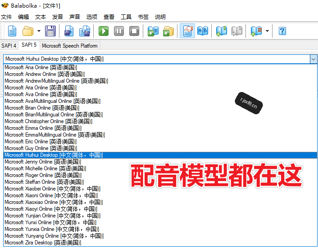The height and width of the screenshot is (248, 318).
Task: Click the greyed go-to-bookmark book icon
Action: point(237,31)
